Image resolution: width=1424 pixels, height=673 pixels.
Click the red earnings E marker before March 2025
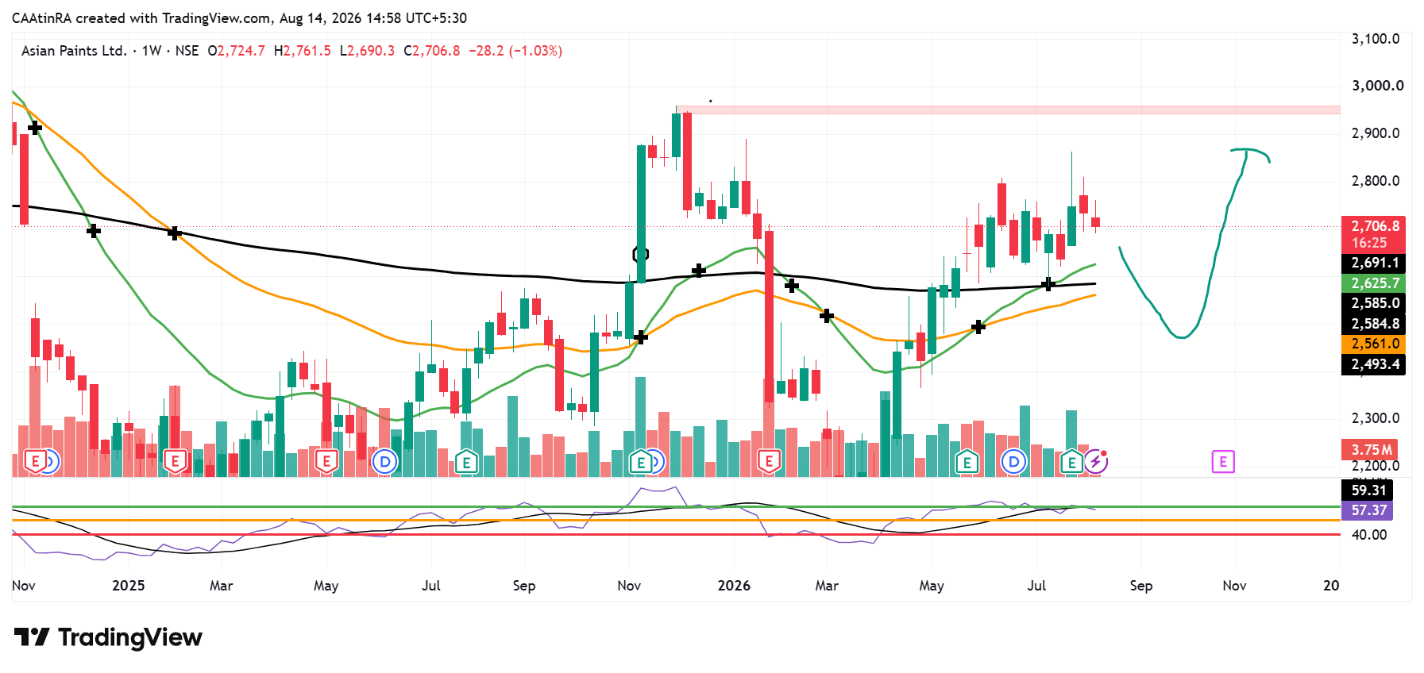pos(176,461)
